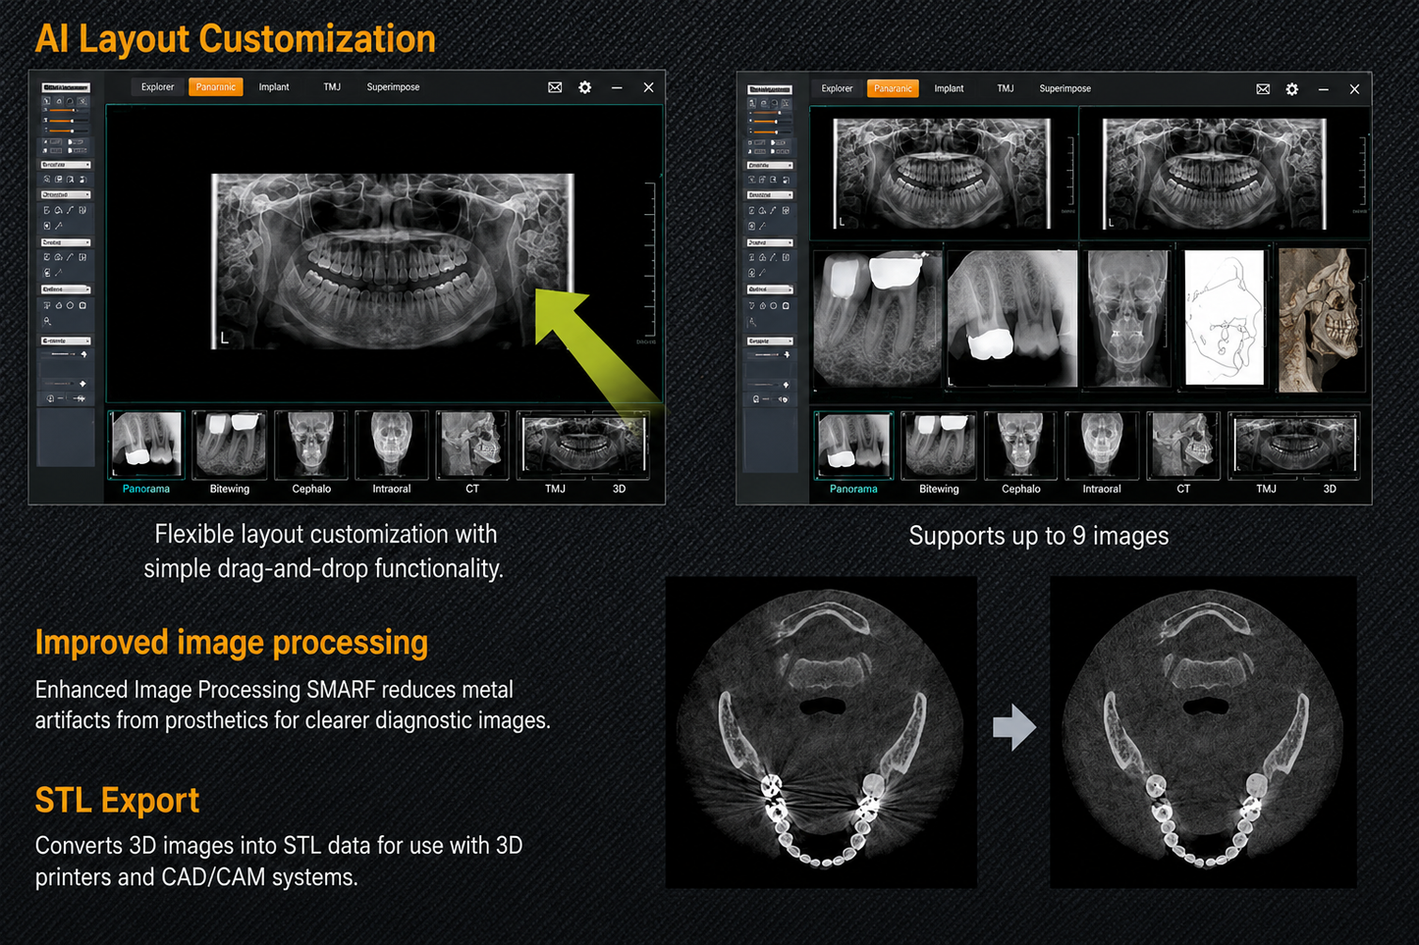This screenshot has width=1419, height=945.
Task: Open dropdown above magnifier icon, left window
Action: 66,289
